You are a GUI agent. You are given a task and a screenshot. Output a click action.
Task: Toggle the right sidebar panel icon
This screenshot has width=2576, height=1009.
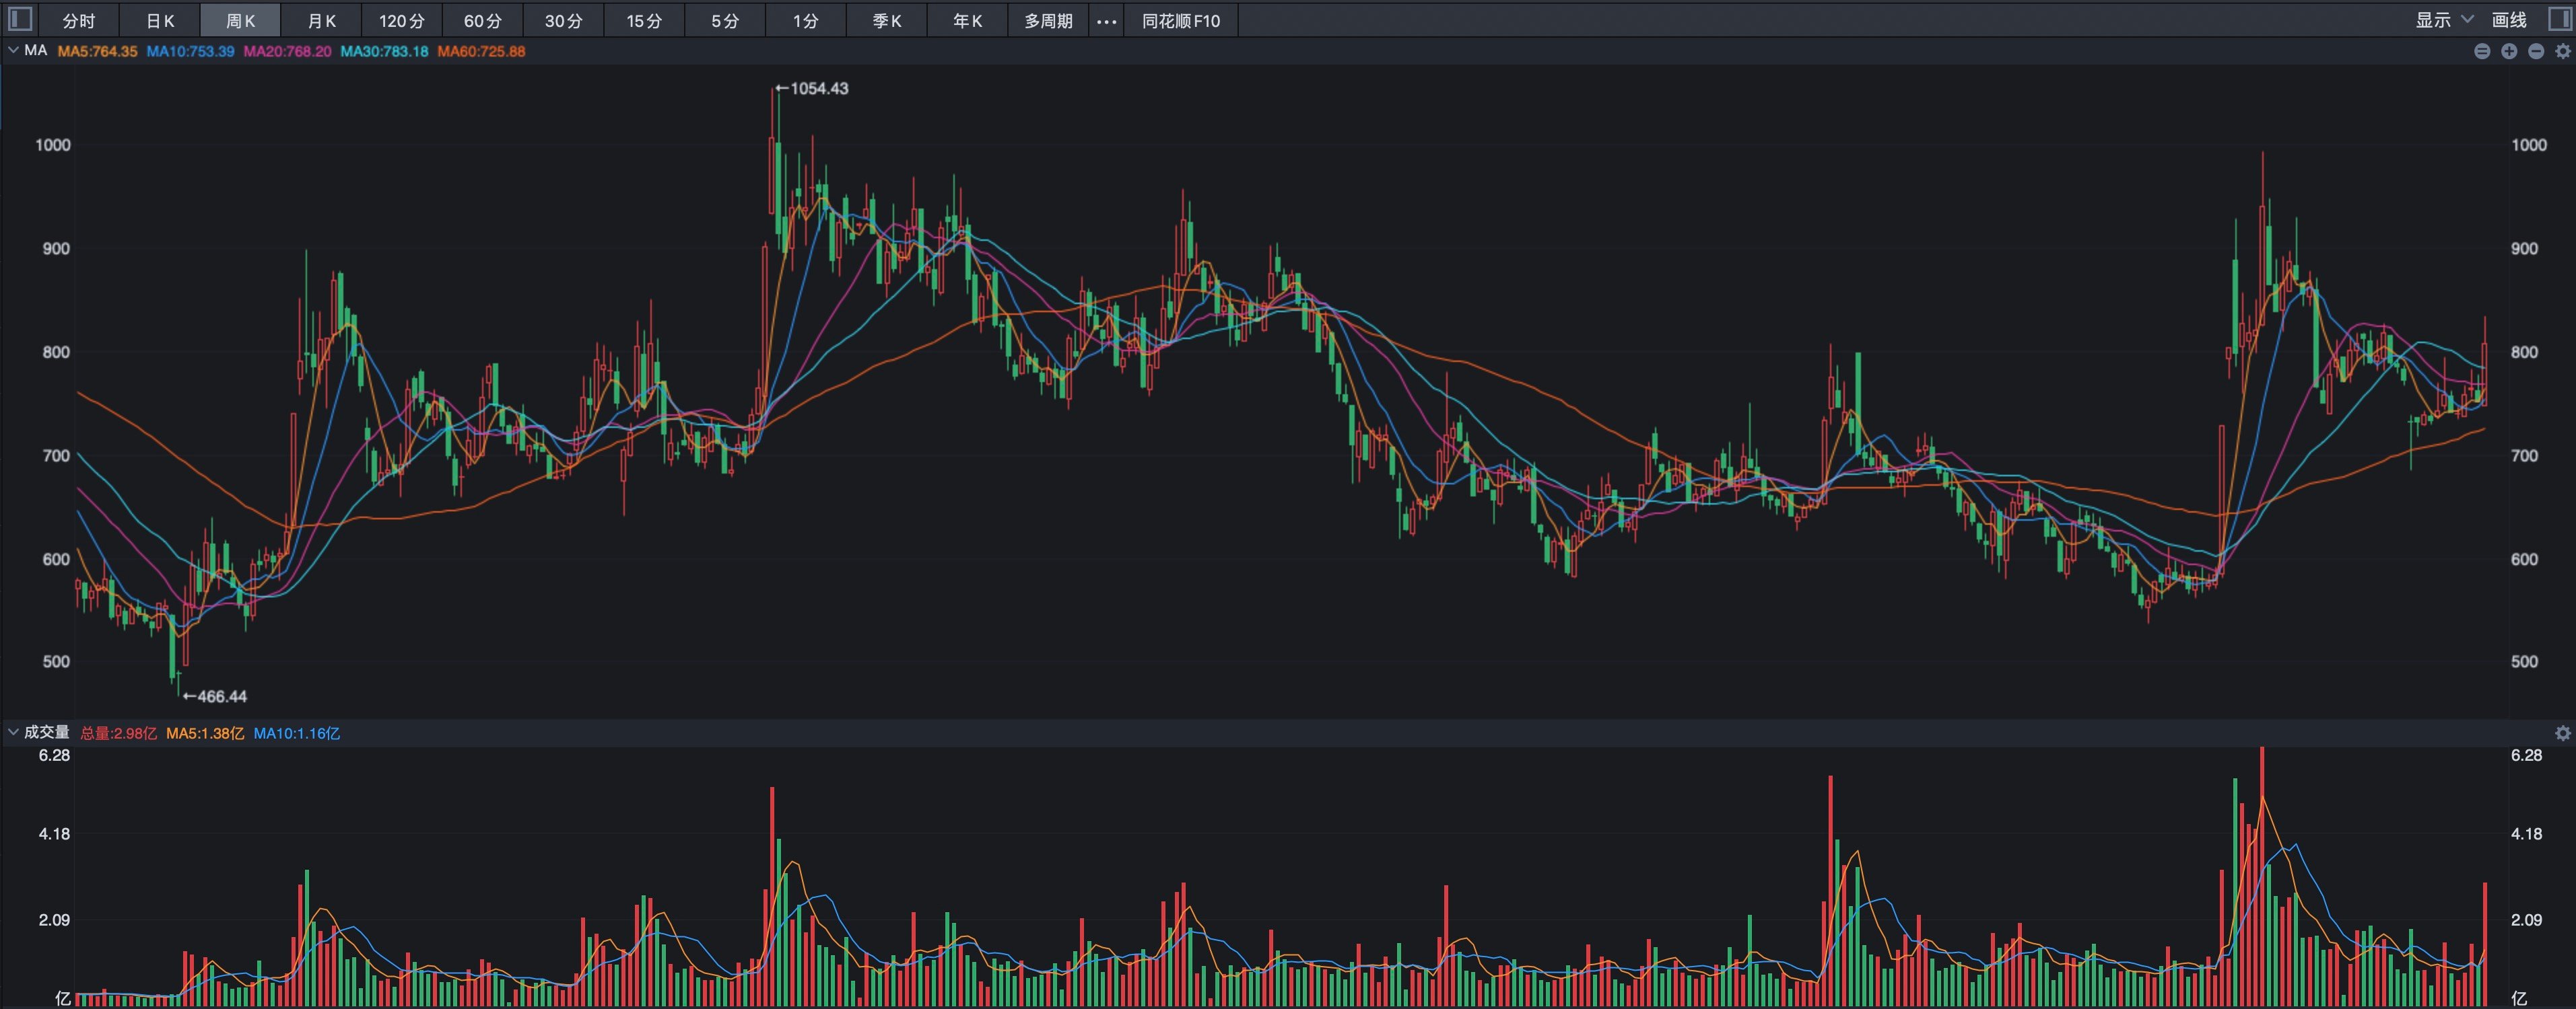pyautogui.click(x=2559, y=19)
